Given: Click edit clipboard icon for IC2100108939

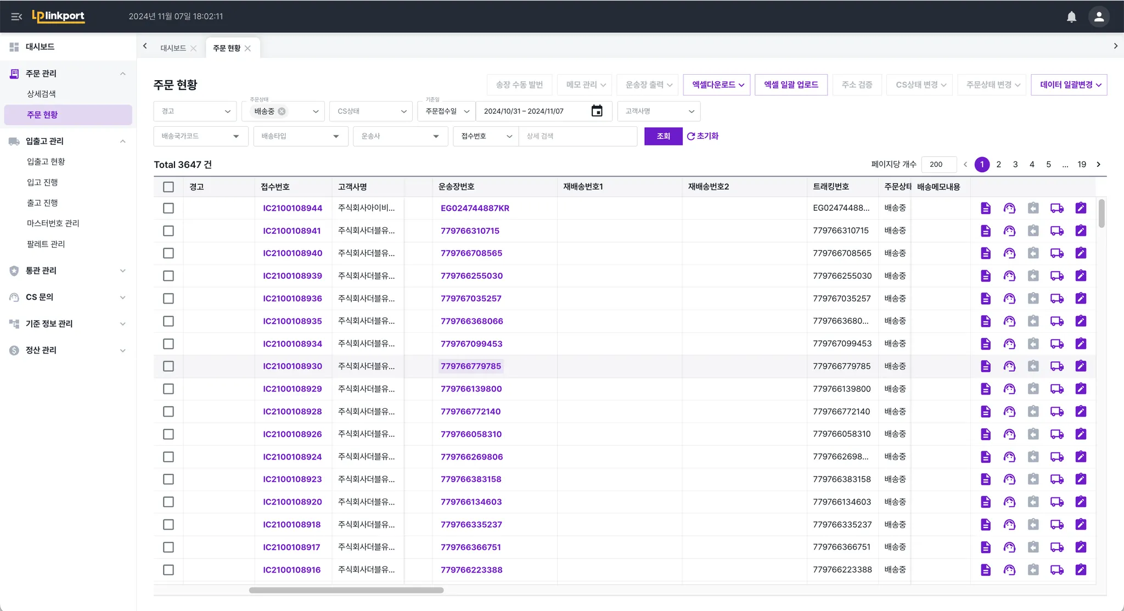Looking at the screenshot, I should click(x=1080, y=276).
